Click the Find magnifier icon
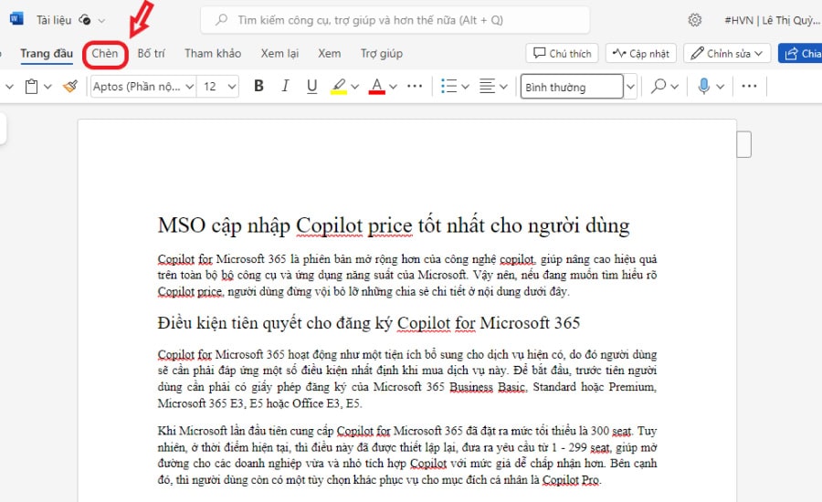 click(x=659, y=86)
